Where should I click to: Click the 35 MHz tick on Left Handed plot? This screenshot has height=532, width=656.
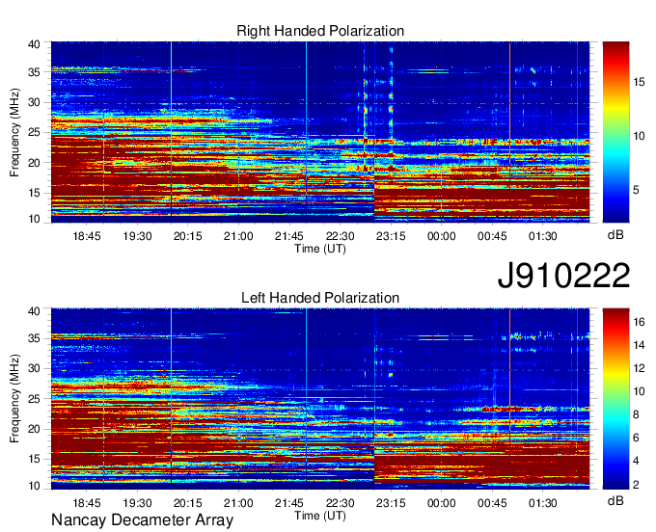tap(34, 338)
